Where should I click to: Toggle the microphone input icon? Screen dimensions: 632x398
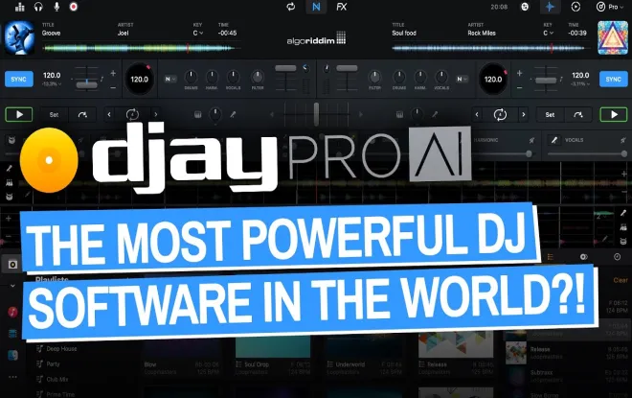tap(56, 7)
